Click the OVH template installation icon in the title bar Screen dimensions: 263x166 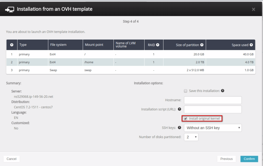[x=9, y=9]
